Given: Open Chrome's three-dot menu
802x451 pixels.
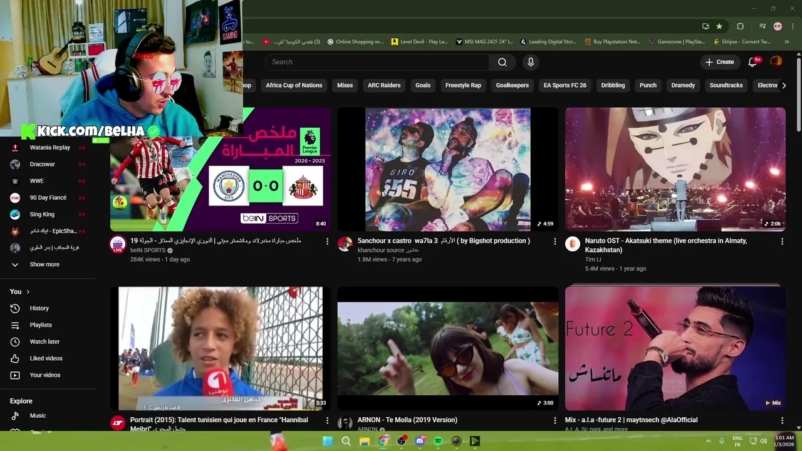Looking at the screenshot, I should coord(793,26).
